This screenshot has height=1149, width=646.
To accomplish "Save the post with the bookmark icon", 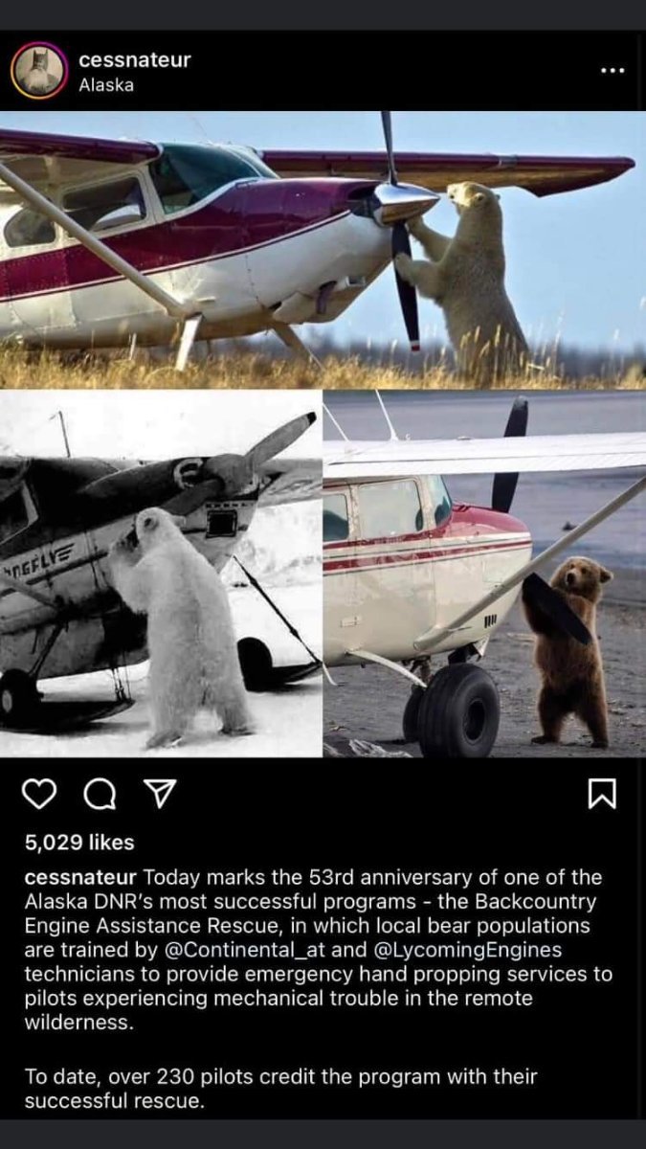I will pyautogui.click(x=602, y=794).
